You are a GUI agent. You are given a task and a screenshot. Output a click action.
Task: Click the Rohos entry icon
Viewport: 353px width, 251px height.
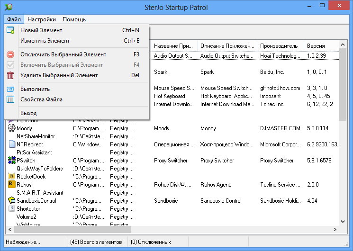coord(12,185)
